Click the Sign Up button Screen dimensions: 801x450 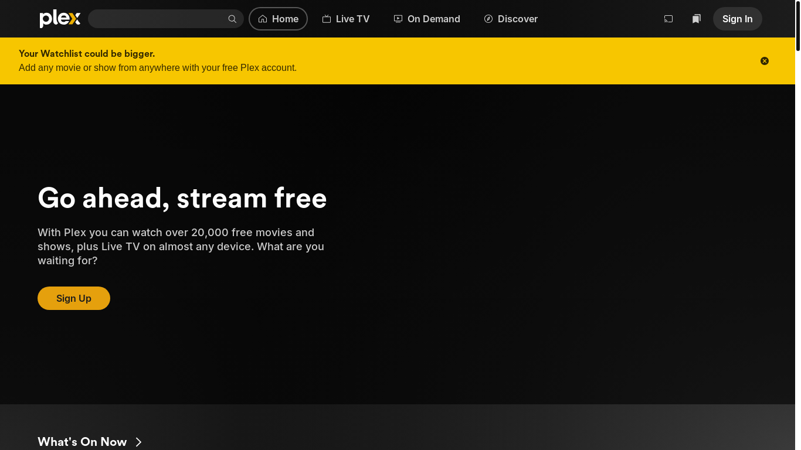(x=74, y=298)
